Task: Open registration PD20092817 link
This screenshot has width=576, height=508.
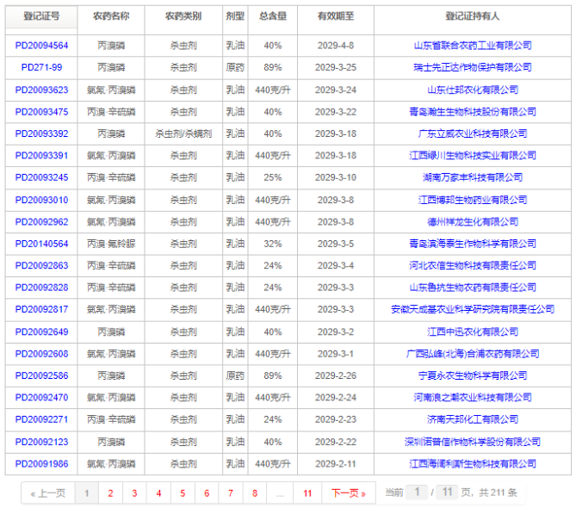Action: click(x=41, y=309)
